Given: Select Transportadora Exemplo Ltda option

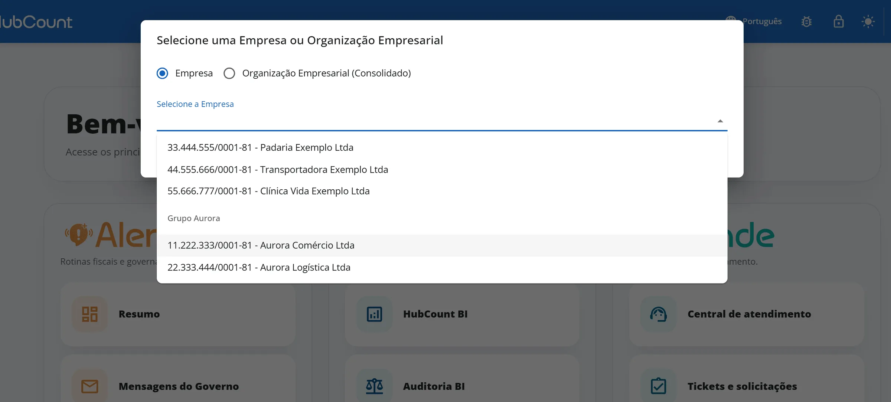Looking at the screenshot, I should point(442,169).
